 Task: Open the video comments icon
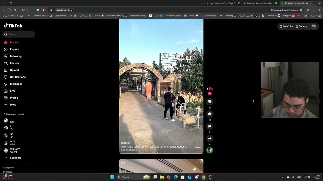210,114
